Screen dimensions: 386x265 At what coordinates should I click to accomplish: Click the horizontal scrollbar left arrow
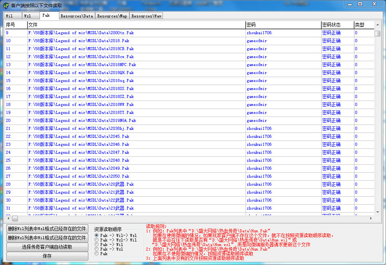[x=8, y=219]
